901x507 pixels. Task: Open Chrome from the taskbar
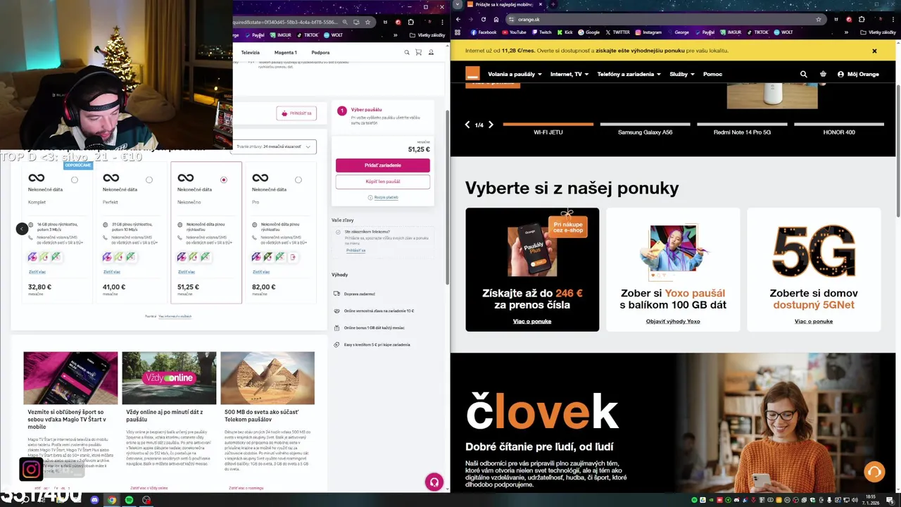(x=112, y=500)
